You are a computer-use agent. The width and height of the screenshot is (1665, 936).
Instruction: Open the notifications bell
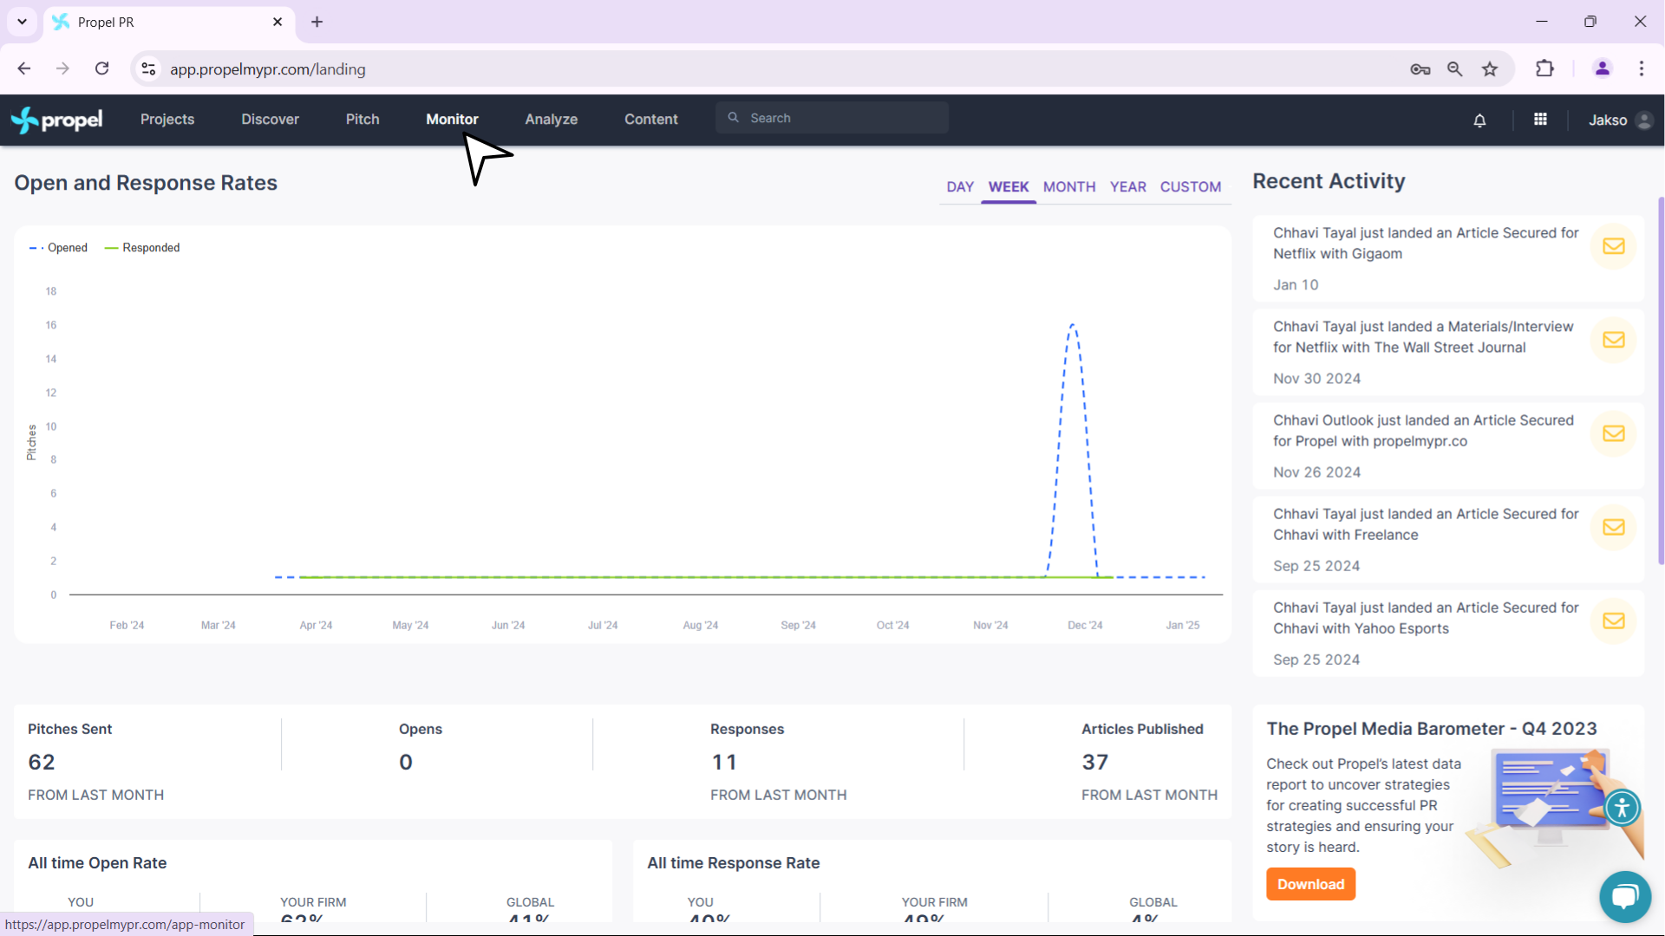click(1479, 120)
